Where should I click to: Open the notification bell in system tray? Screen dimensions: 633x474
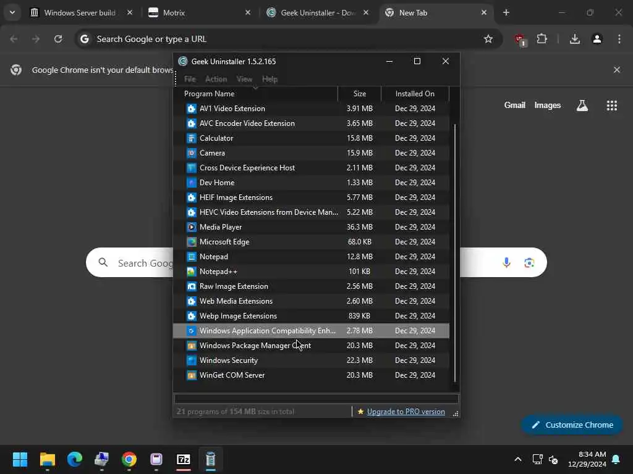pos(616,459)
